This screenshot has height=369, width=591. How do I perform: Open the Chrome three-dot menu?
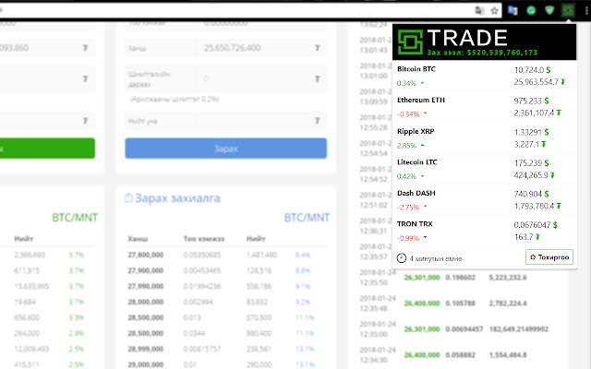[586, 10]
